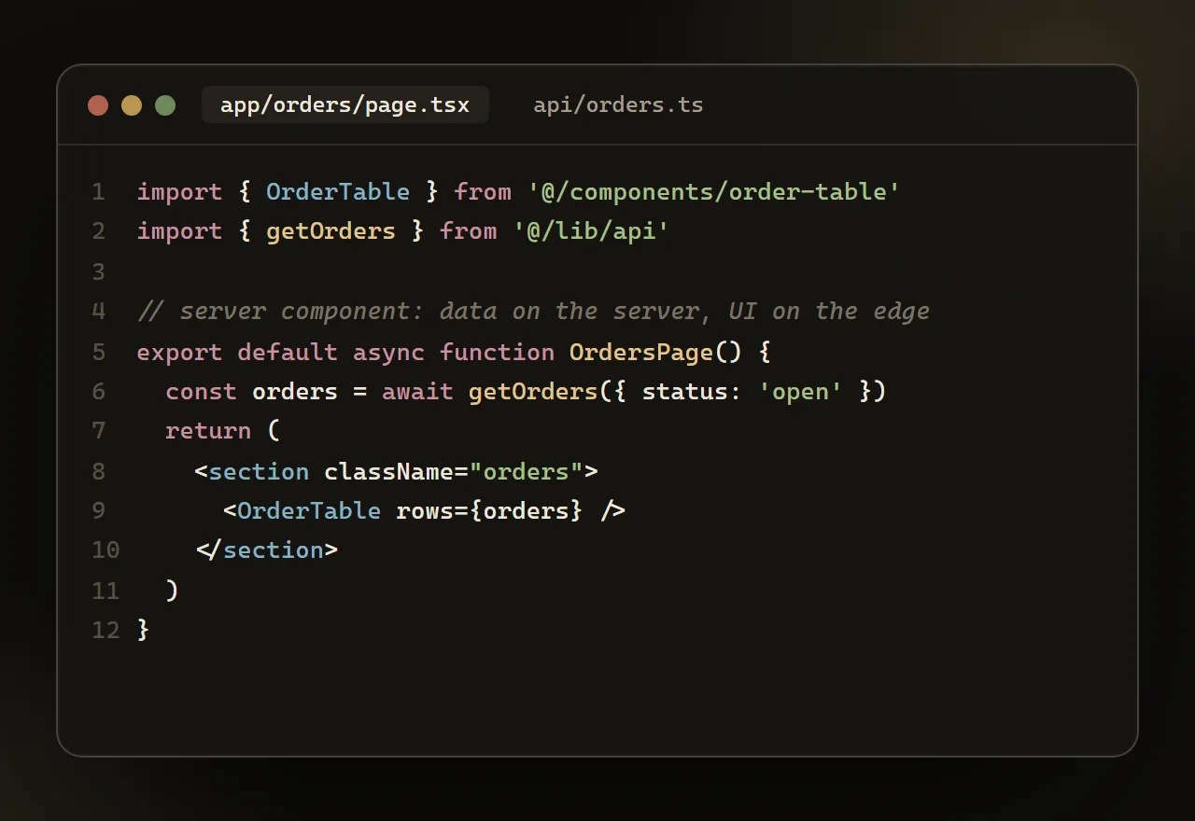
Task: Click the 'OrdersPage' function name
Action: [x=641, y=352]
